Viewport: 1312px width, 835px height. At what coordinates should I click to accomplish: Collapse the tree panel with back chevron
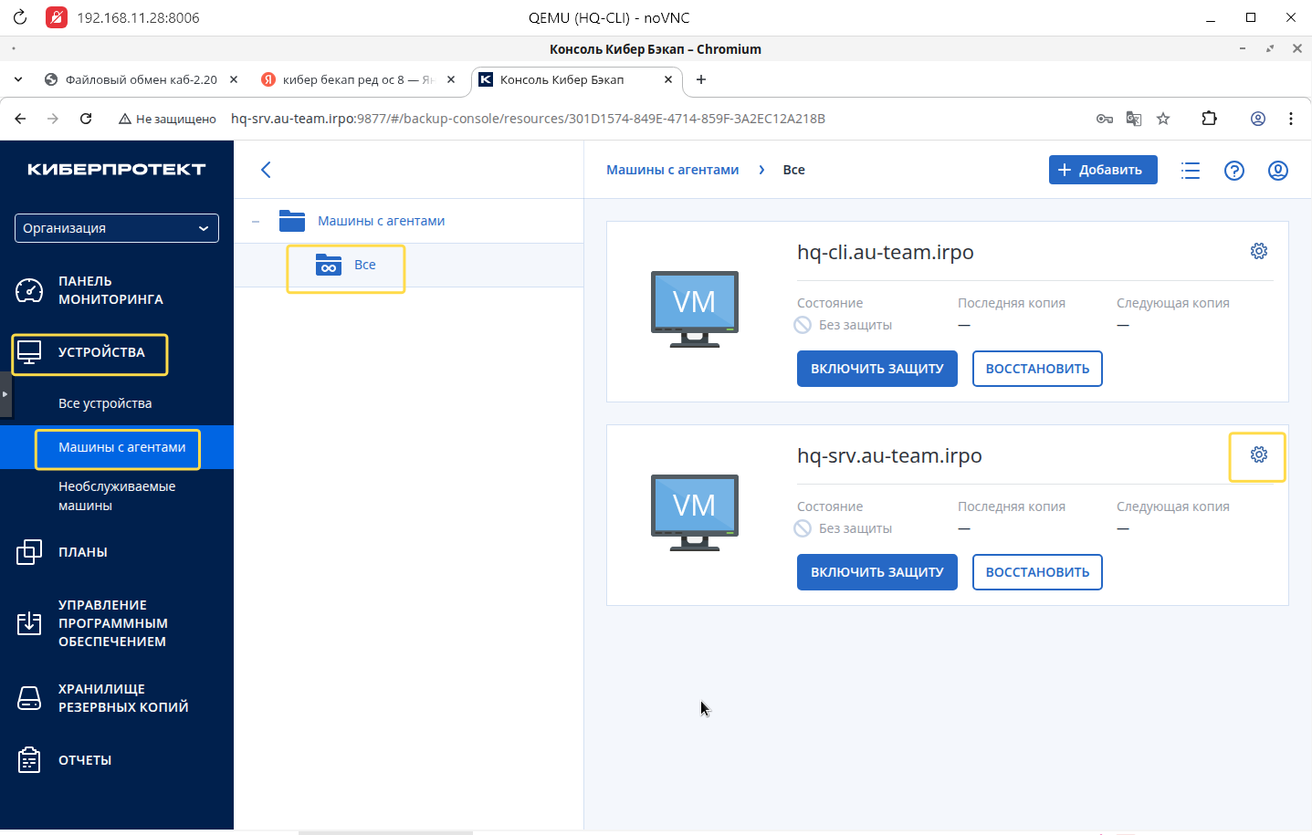pos(266,170)
